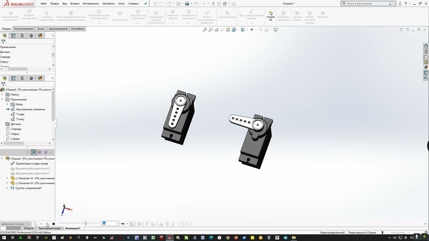Expand upper manager tabs chevron
Screen dimensions: 429x241
(52, 35)
